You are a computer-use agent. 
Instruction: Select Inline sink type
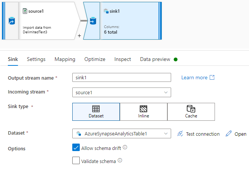143,112
